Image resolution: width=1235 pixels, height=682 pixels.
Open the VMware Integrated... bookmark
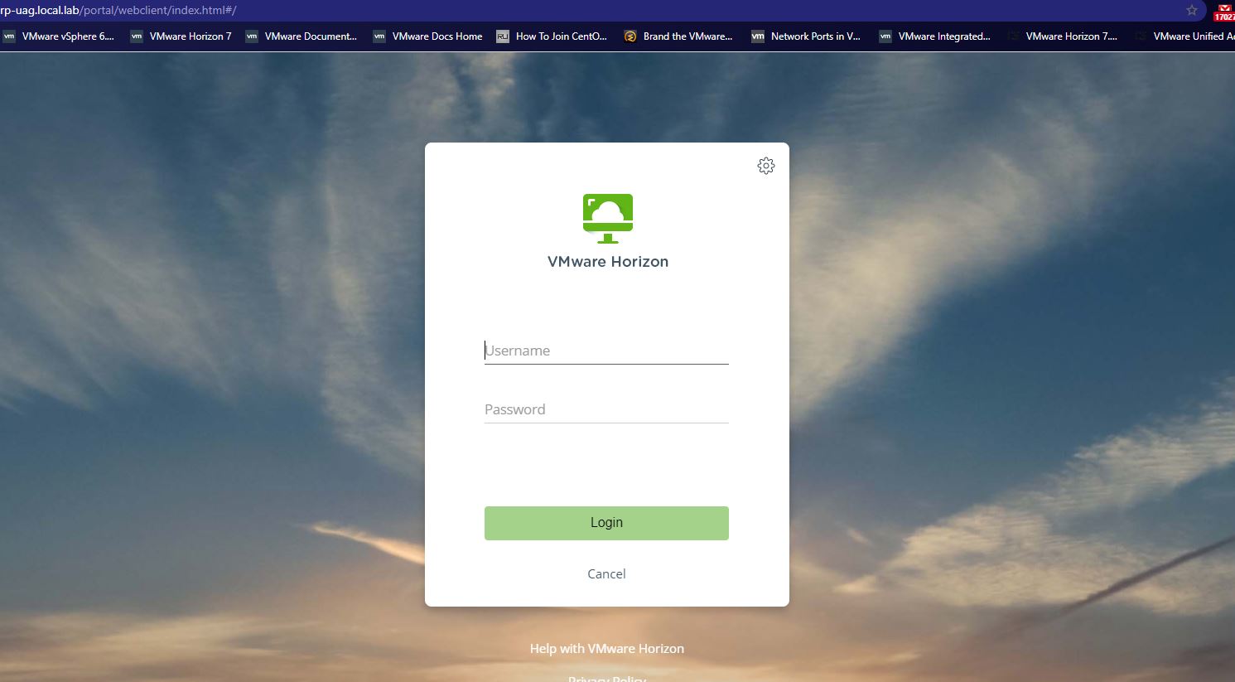pos(935,36)
